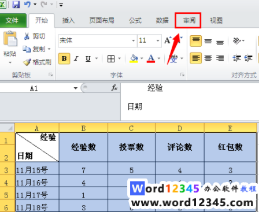The width and height of the screenshot is (259, 212).
Task: Switch to the 开始 (Home) ribbon tab
Action: 42,20
